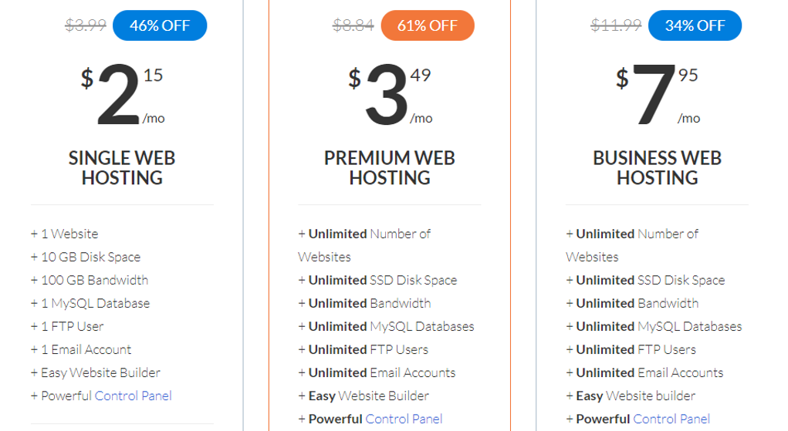Open Control Panel link in Business plan
The height and width of the screenshot is (431, 788).
pyautogui.click(x=671, y=419)
